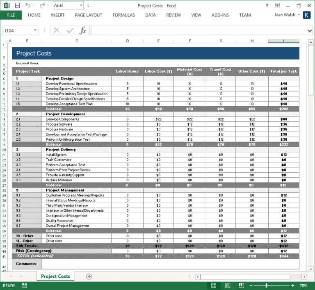Viewport: 315px width, 290px height.
Task: Open the FORMULAS tab
Action: point(124,15)
